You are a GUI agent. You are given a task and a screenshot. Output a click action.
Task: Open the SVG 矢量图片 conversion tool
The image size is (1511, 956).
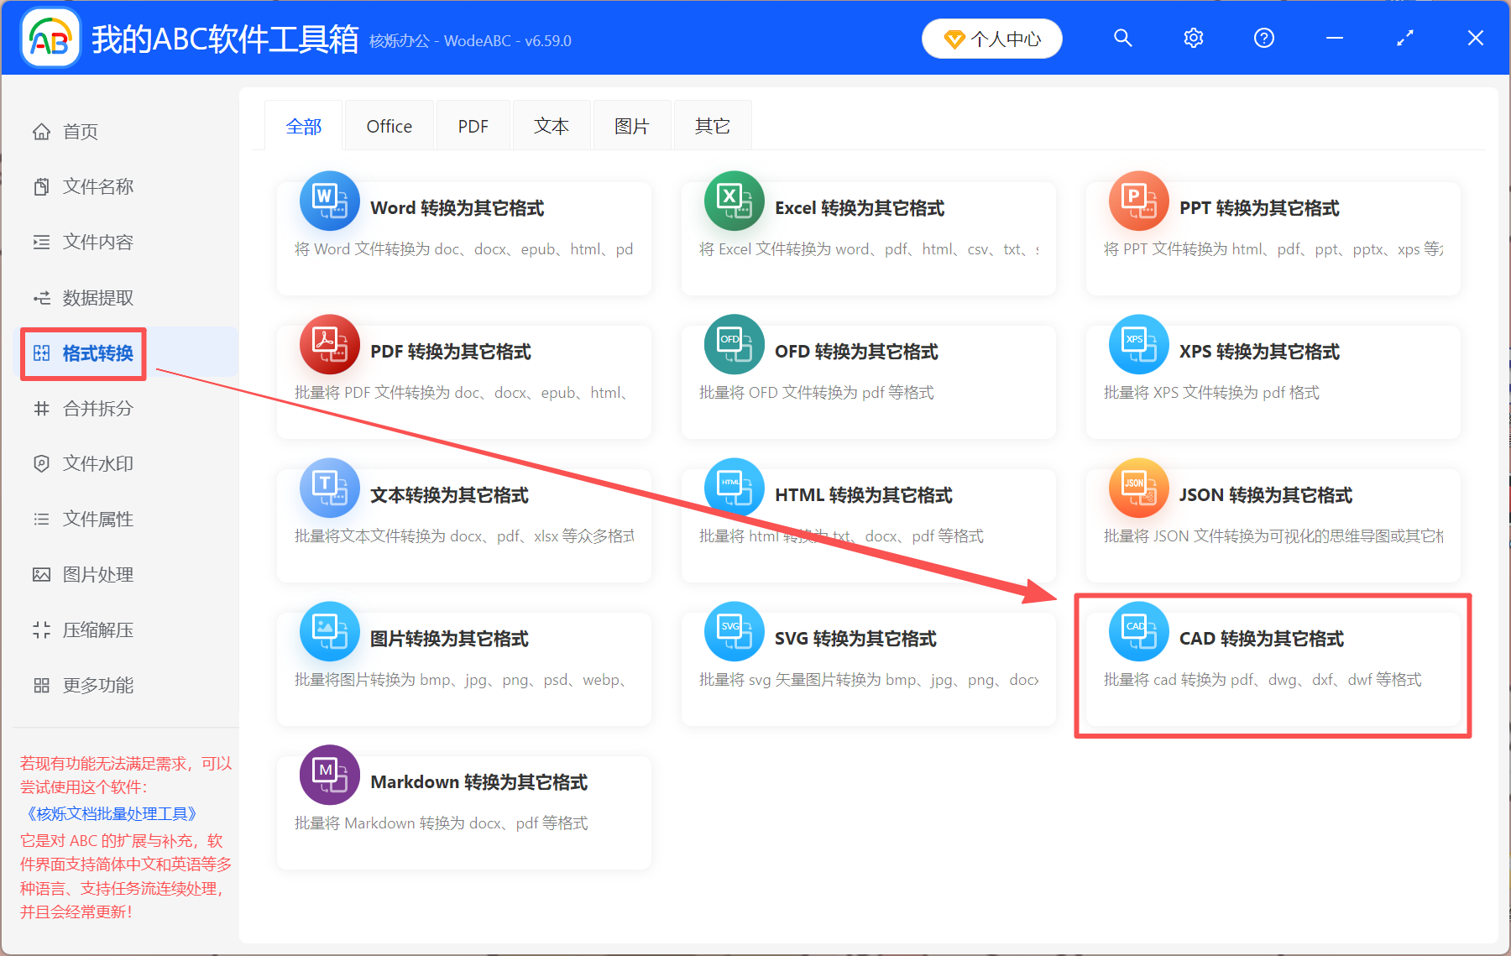868,666
